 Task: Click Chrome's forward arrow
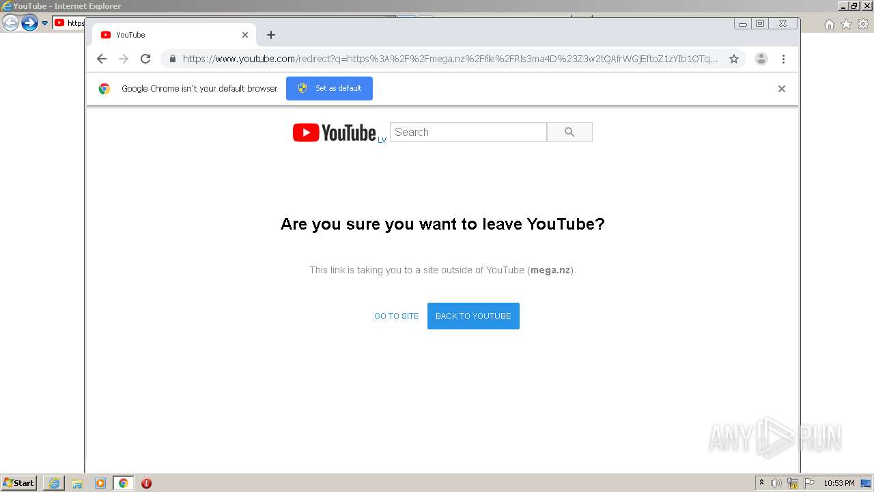(124, 59)
